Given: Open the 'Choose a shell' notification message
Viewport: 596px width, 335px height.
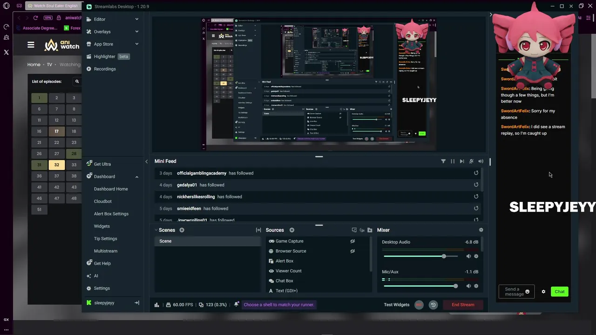Looking at the screenshot, I should click(x=279, y=305).
